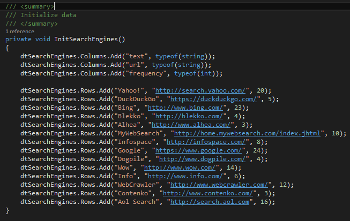This screenshot has height=221, width=350.
Task: Follow the www.contenko.com URL
Action: coord(208,193)
